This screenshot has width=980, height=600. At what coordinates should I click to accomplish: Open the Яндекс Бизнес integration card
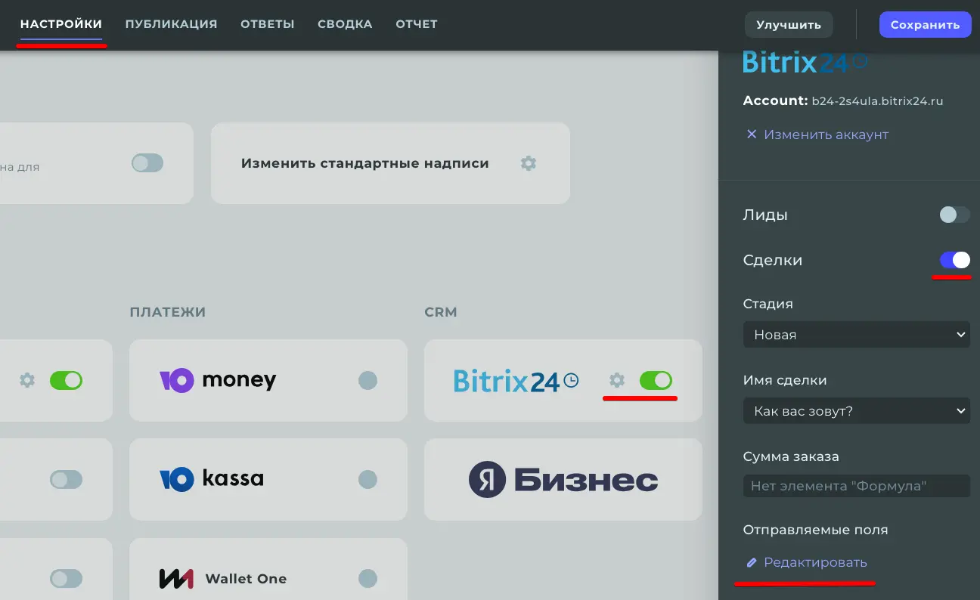pos(563,480)
